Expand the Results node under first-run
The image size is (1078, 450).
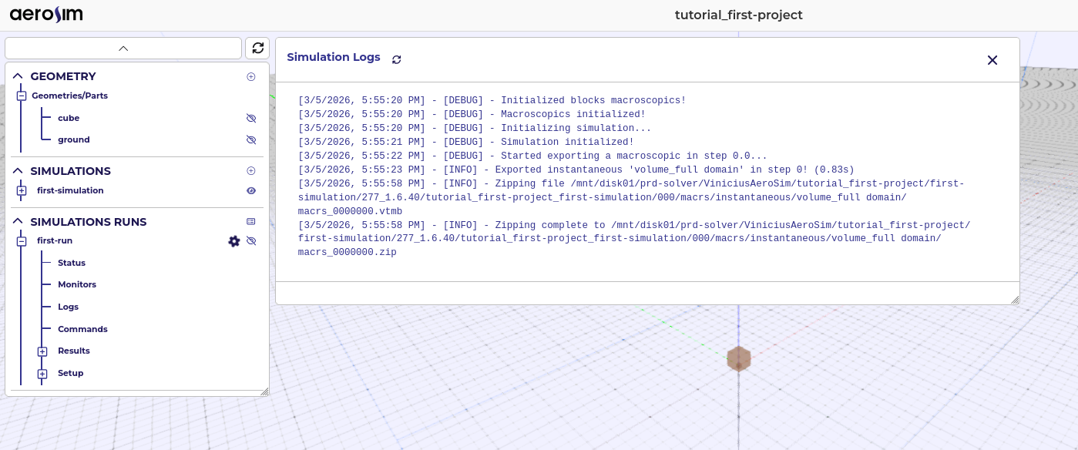[x=42, y=351]
